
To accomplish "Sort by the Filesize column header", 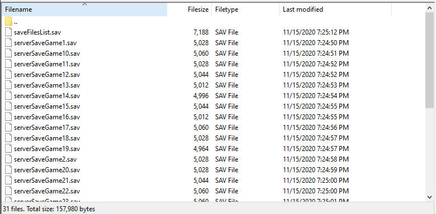I will point(189,9).
